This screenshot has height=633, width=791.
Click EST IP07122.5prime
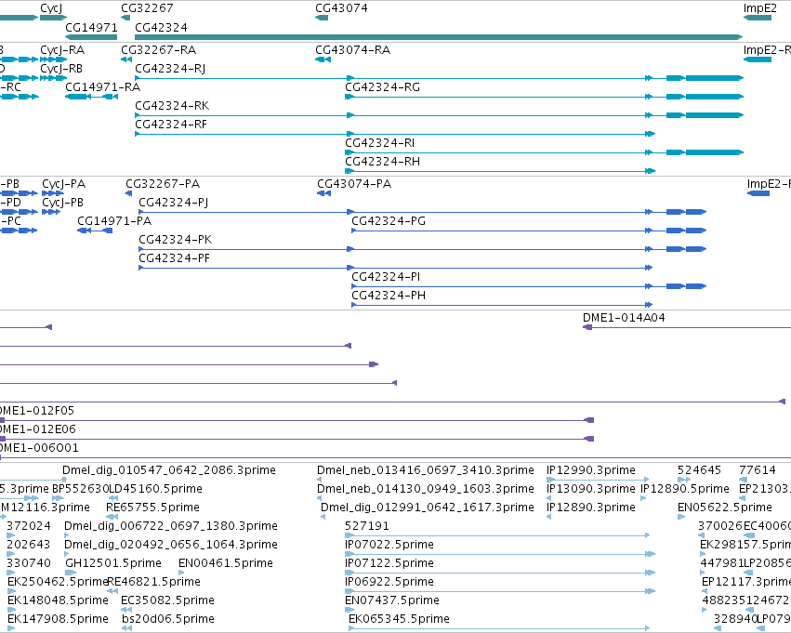click(389, 563)
